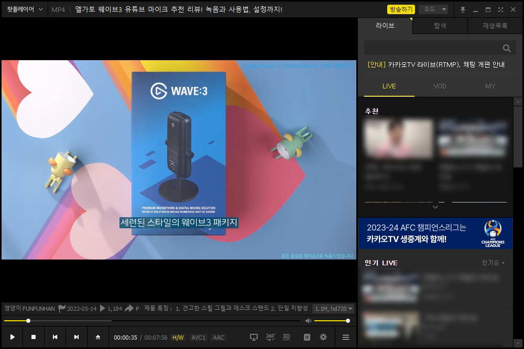Toggle 360 degree video mode

tap(270, 337)
